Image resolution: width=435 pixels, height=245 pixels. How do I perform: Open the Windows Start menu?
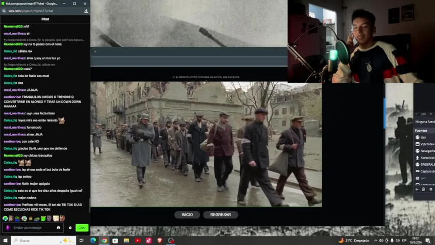pyautogui.click(x=5, y=241)
